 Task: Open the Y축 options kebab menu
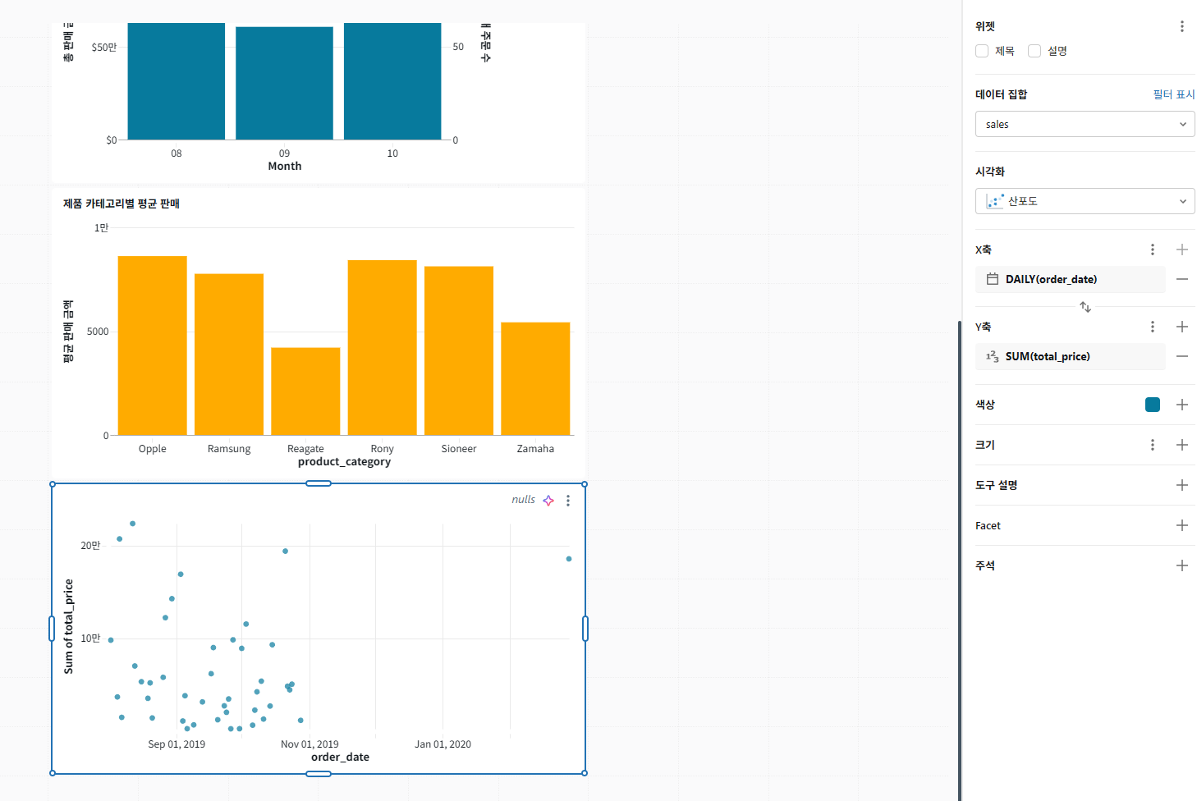(x=1153, y=327)
